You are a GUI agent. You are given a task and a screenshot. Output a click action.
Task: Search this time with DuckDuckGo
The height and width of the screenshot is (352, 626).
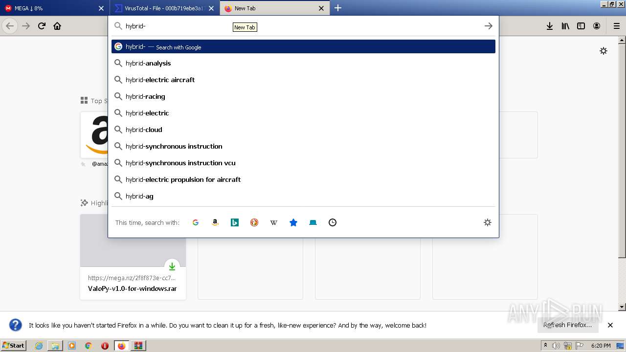(254, 222)
